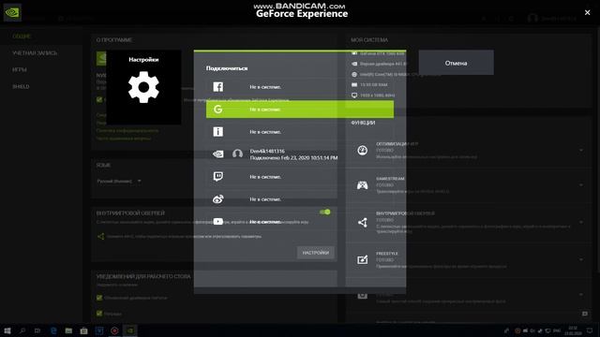Open taskbar search magnifier
600x337 pixels.
click(x=22, y=330)
